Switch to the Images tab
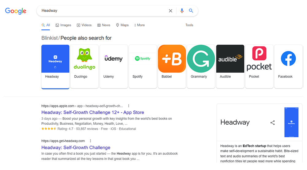307x170 pixels. [63, 25]
